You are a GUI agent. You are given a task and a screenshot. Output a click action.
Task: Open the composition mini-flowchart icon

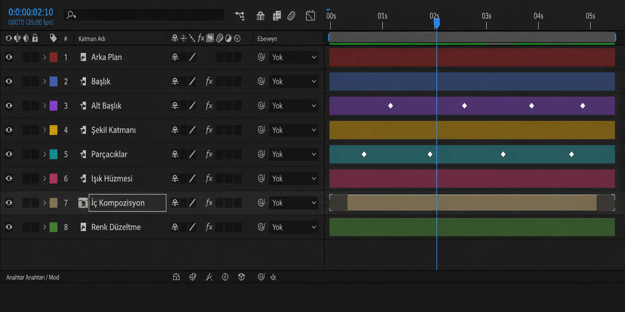tap(240, 16)
